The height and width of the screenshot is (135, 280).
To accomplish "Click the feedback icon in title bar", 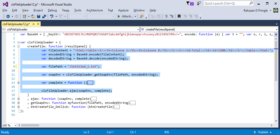I will click(x=199, y=3).
